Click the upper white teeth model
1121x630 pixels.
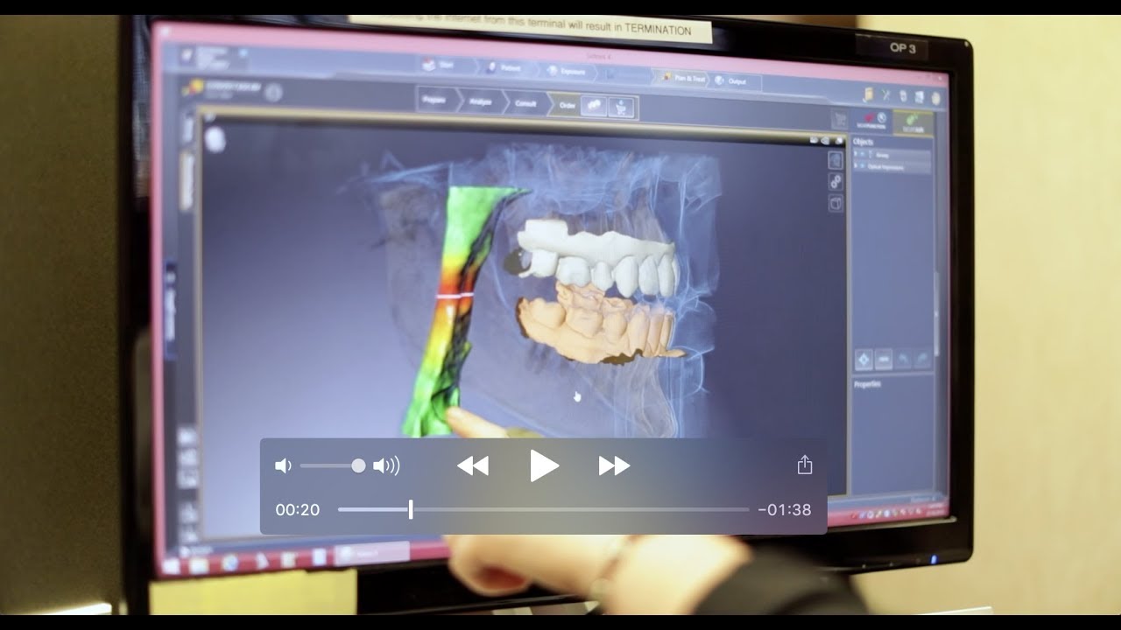[600, 258]
